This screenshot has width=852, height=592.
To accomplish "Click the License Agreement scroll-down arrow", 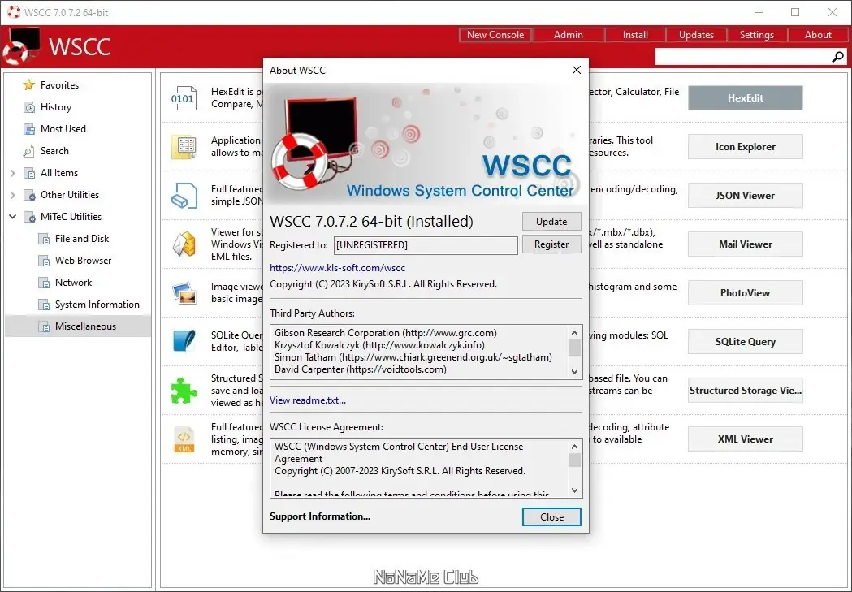I will pos(574,490).
